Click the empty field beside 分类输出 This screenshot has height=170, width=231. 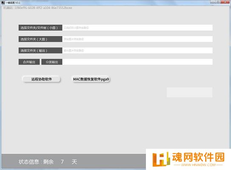[137, 62]
